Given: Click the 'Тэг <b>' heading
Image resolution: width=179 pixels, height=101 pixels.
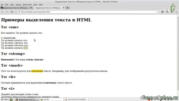Looking at the screenshot, I should 8,77.
